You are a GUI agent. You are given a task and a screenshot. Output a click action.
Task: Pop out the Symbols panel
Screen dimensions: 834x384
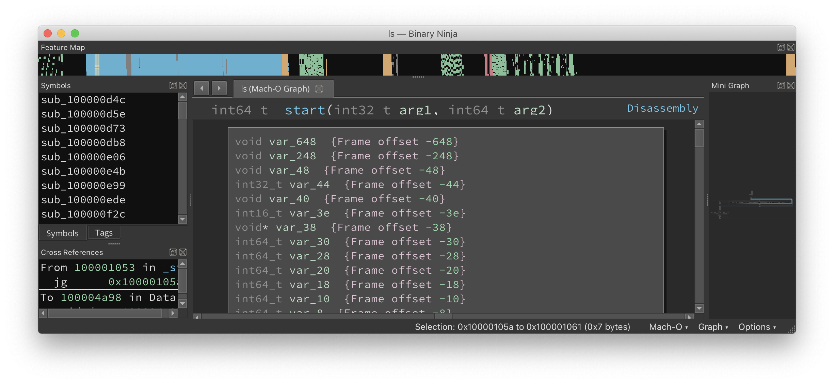coord(173,86)
